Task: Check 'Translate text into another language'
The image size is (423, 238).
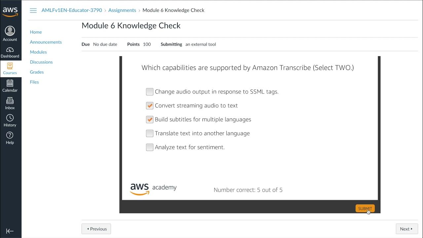Action: coord(150,133)
